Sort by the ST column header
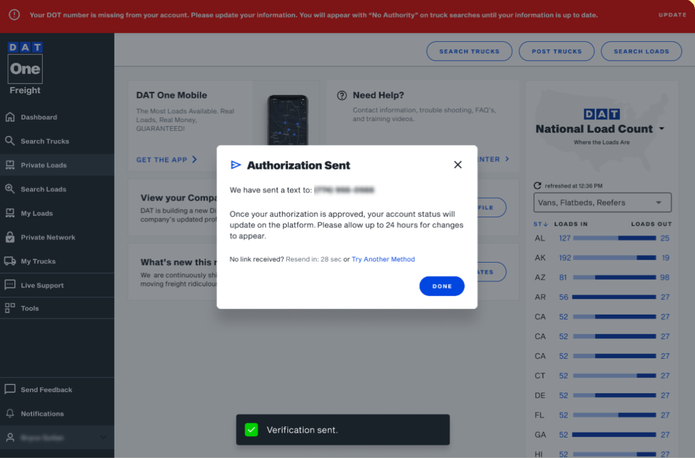The width and height of the screenshot is (695, 458). coord(540,224)
